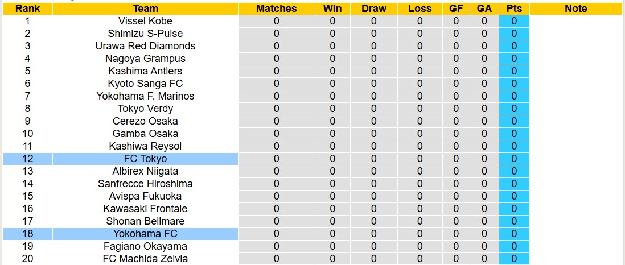Click the Team column header
Viewport: 625px width, 265px height.
tap(145, 9)
